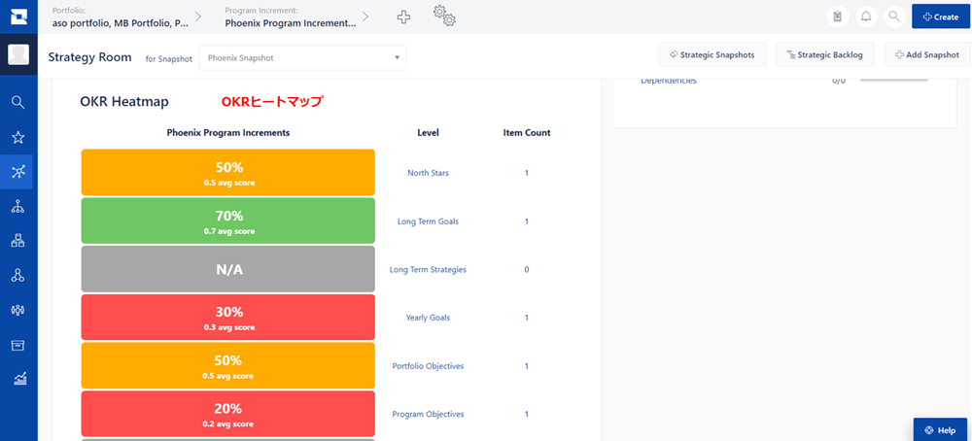Open the archive box icon in sidebar
Image resolution: width=972 pixels, height=441 pixels.
pyautogui.click(x=17, y=345)
